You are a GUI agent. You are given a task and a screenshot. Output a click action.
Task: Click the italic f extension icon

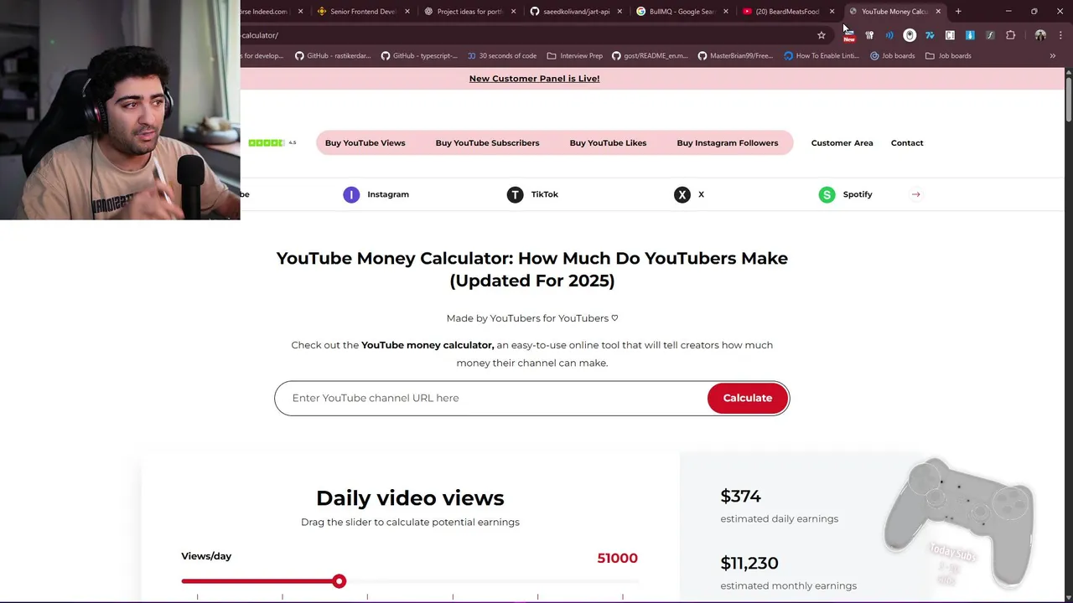(x=990, y=35)
